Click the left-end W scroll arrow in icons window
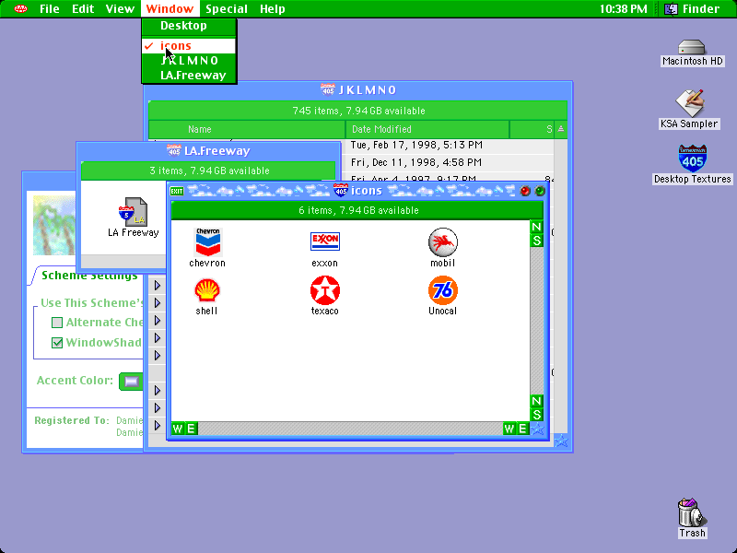The height and width of the screenshot is (553, 737). pyautogui.click(x=178, y=429)
